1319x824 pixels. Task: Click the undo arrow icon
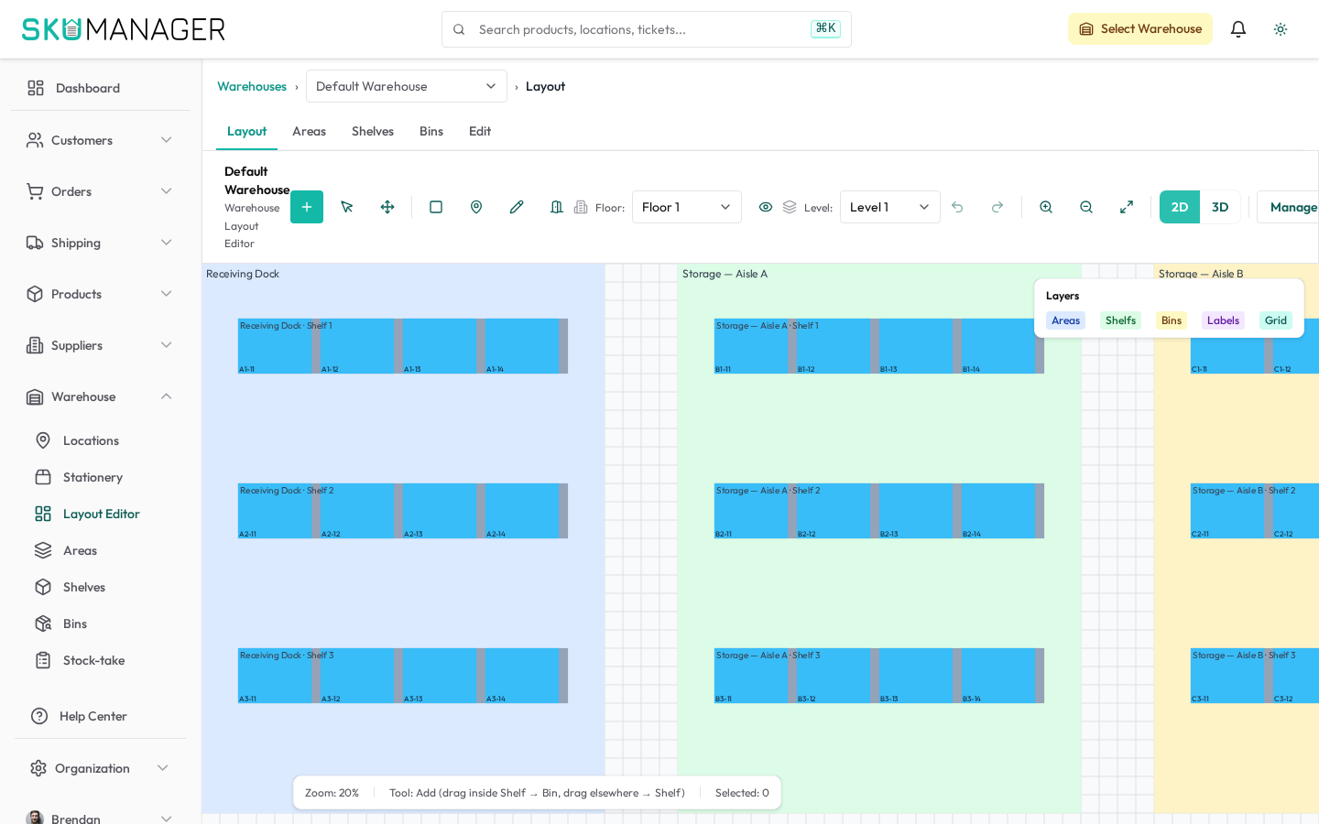tap(957, 207)
